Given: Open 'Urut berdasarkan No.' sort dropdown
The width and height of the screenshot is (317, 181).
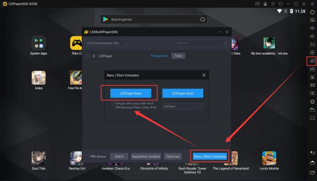Looking at the screenshot, I should click(107, 43).
